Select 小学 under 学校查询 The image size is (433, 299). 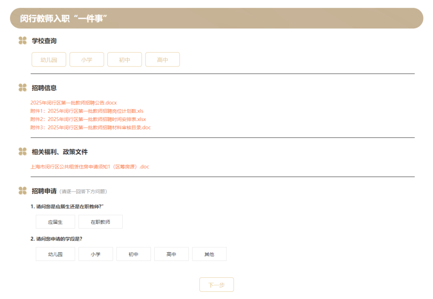87,59
